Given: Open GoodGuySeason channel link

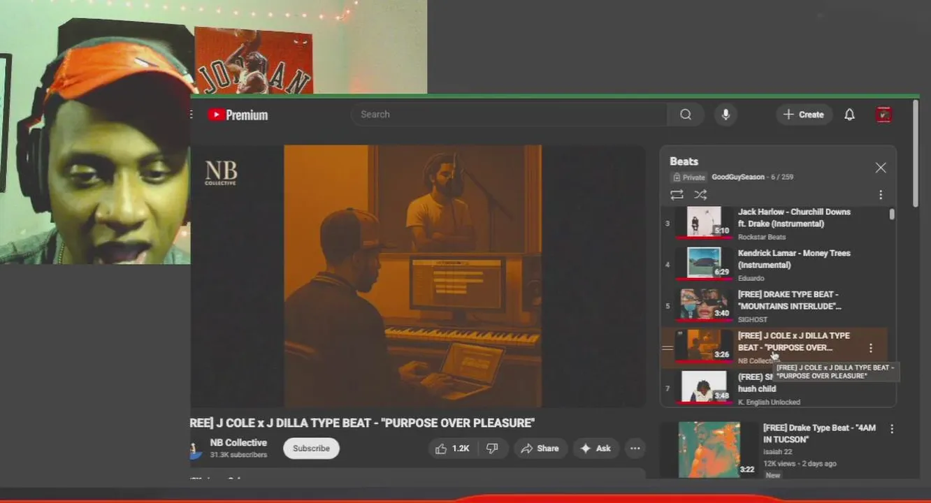Looking at the screenshot, I should [x=738, y=177].
